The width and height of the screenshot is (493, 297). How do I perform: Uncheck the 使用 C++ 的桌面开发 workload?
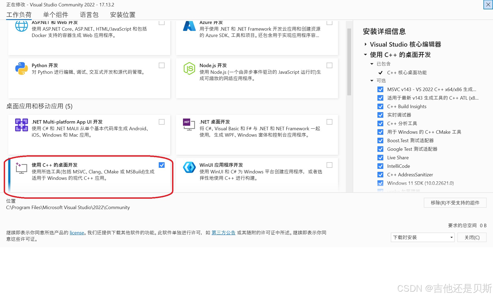tap(162, 165)
